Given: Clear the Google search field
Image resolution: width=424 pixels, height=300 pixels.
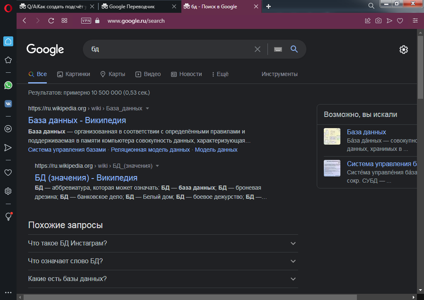Looking at the screenshot, I should tap(258, 49).
